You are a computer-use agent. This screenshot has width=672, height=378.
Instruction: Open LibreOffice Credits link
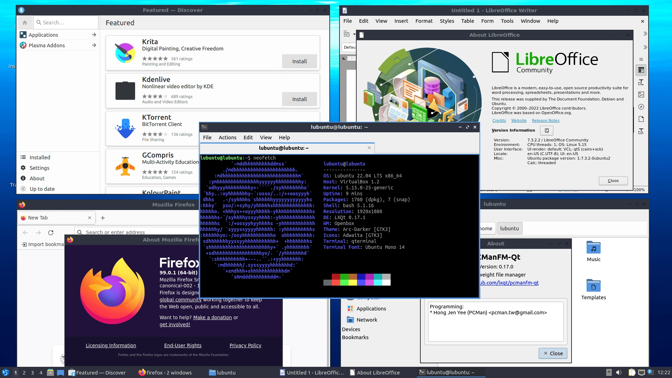click(x=499, y=121)
